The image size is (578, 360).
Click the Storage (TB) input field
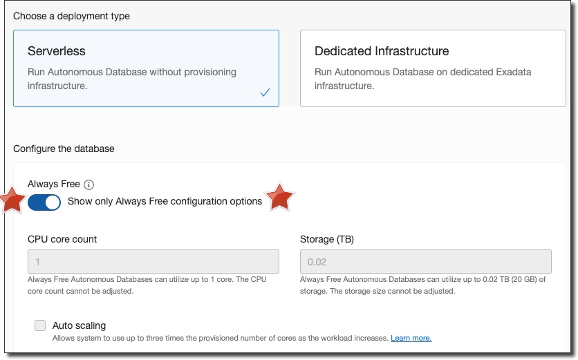[x=426, y=262]
